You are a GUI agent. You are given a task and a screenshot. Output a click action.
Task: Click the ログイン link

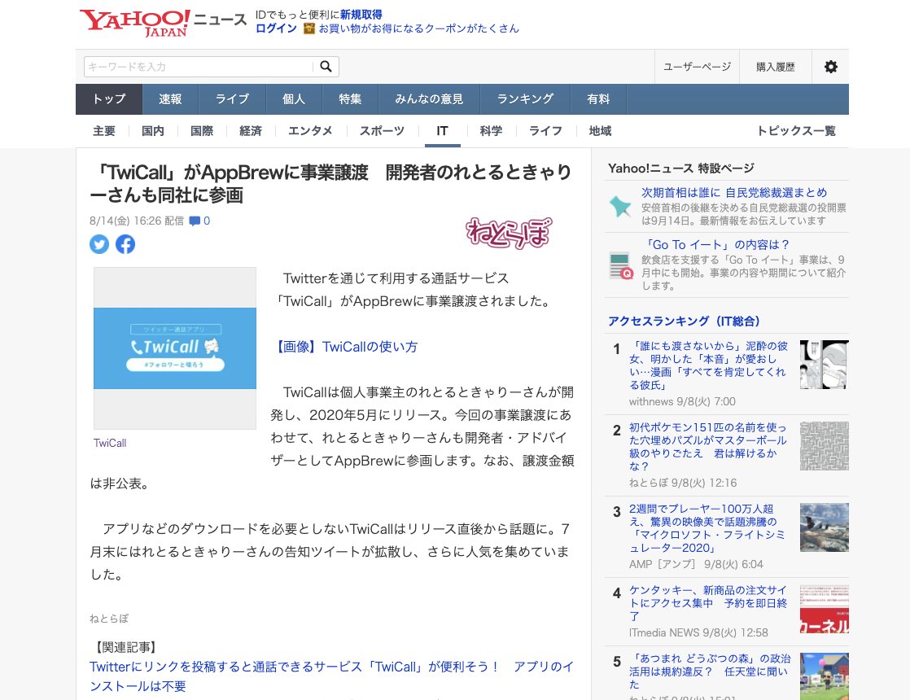click(276, 28)
